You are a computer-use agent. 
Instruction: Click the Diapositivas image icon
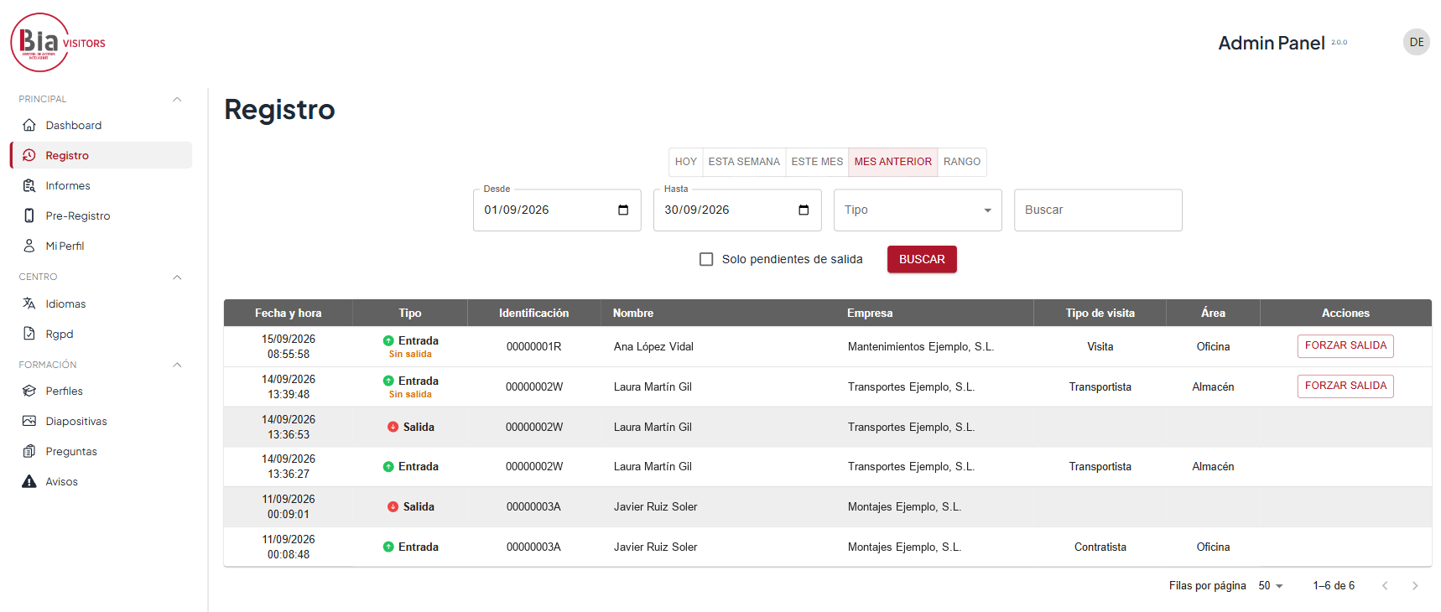pos(29,421)
